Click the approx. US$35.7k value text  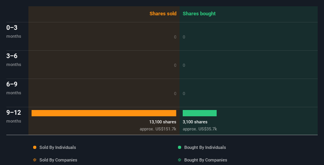pos(200,129)
